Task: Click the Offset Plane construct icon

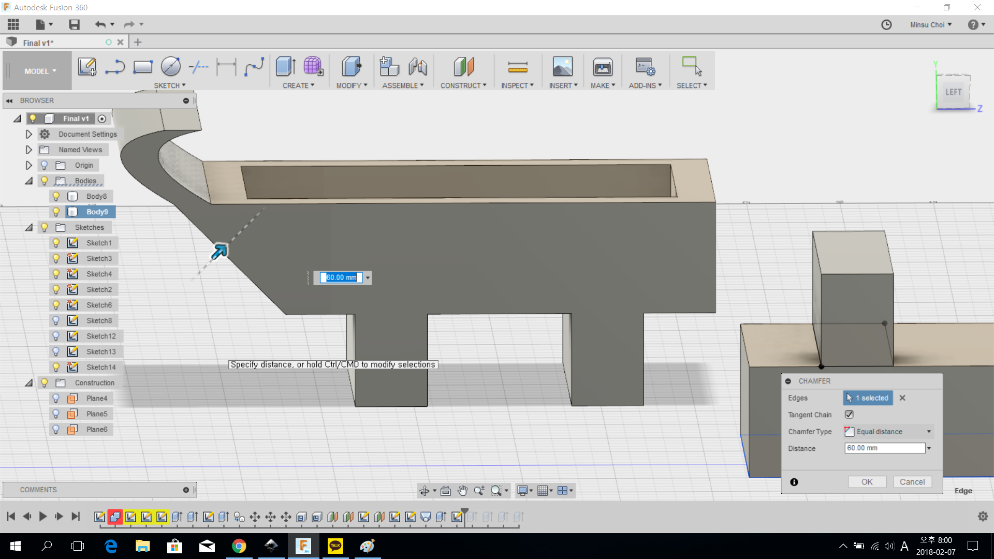Action: [x=463, y=67]
